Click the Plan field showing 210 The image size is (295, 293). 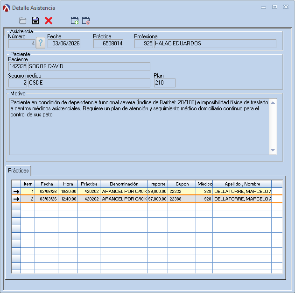click(165, 83)
